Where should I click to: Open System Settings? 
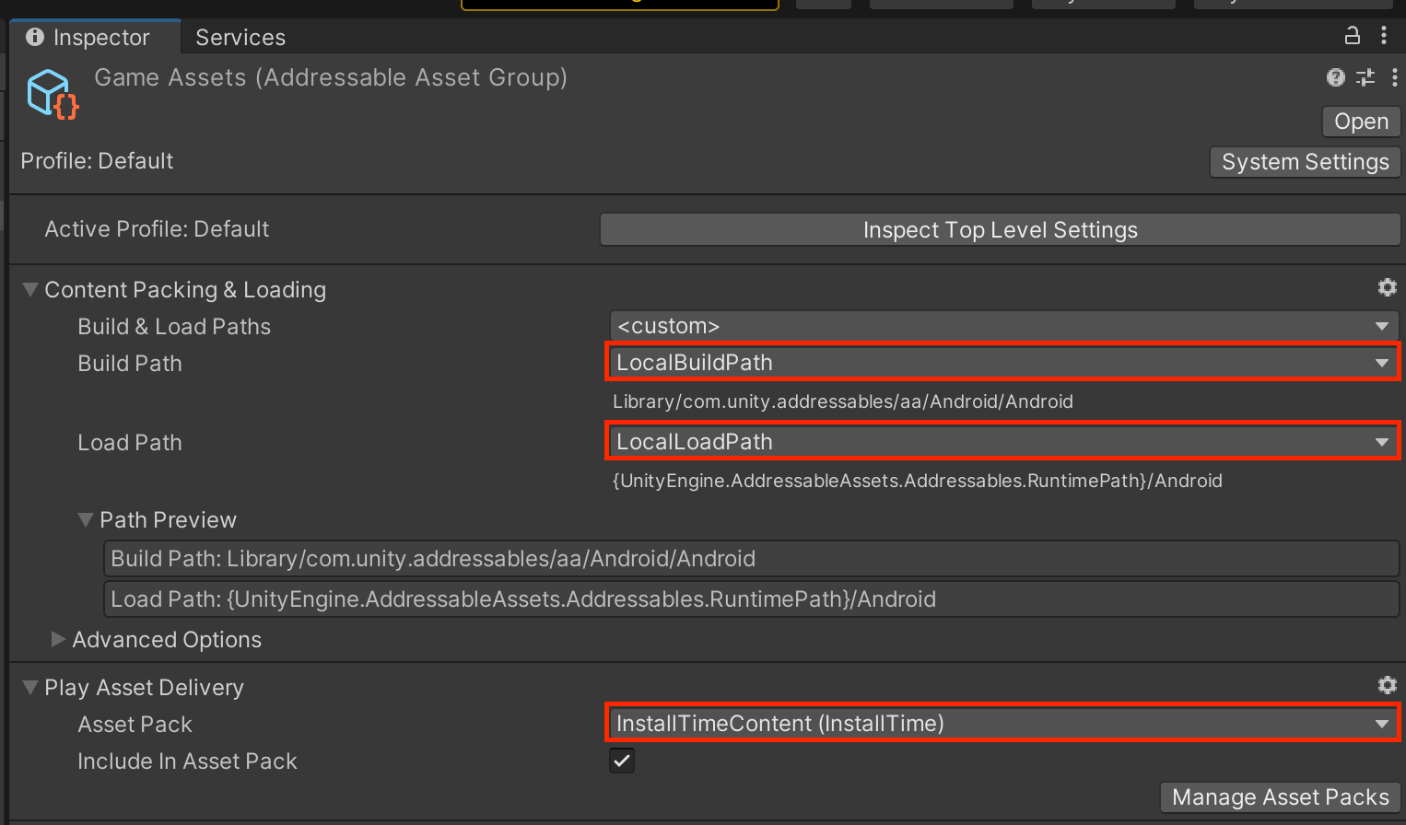(1305, 162)
